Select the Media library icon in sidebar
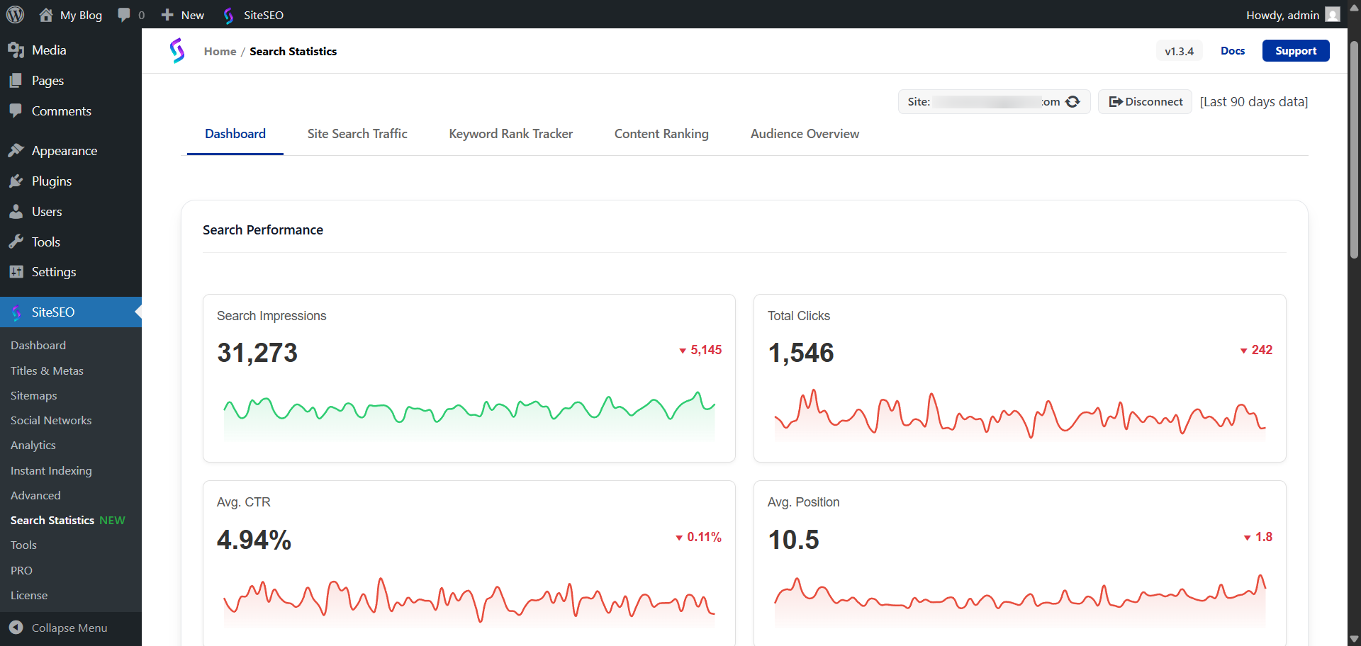The height and width of the screenshot is (646, 1361). point(16,50)
